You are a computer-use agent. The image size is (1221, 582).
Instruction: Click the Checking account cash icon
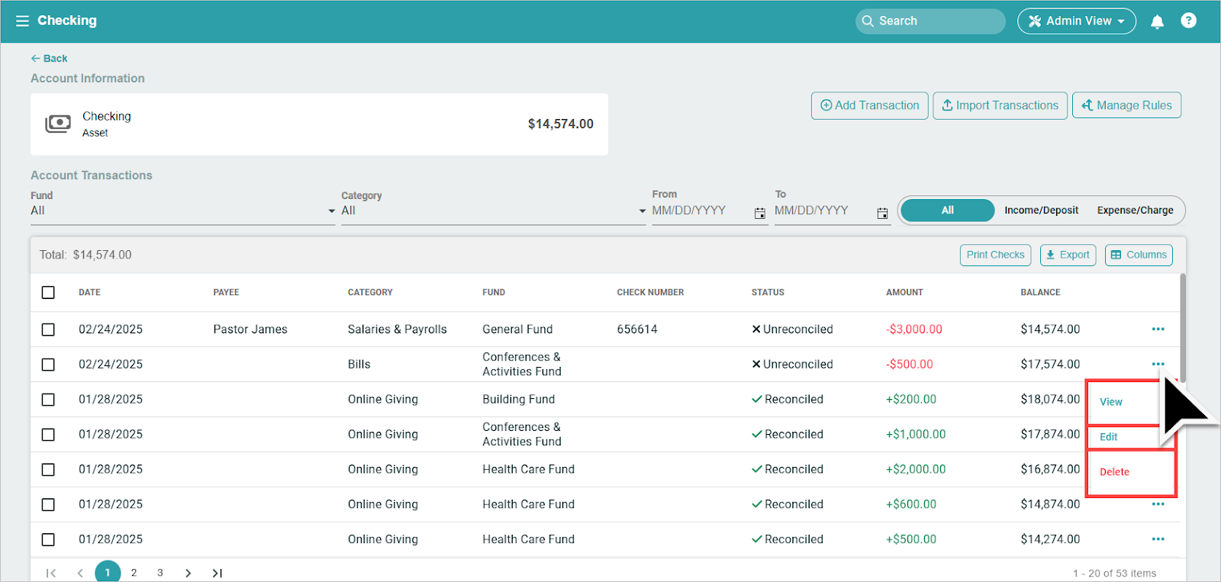[x=58, y=124]
